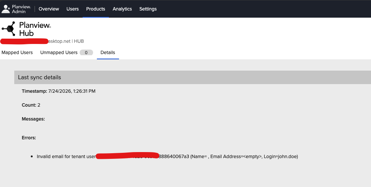Select the Details tab

[108, 53]
